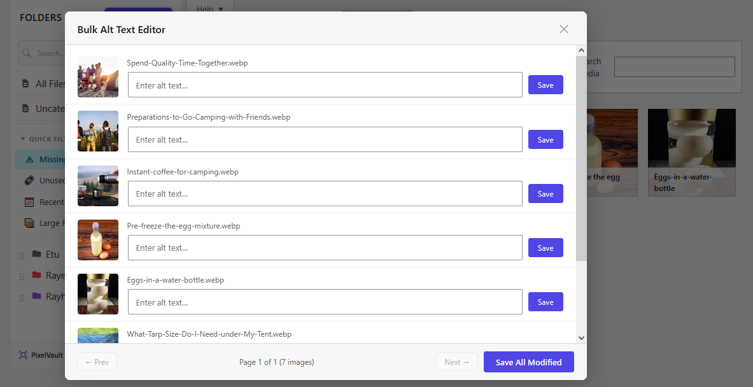The image size is (753, 387).
Task: Click drag handle beside red folder
Action: point(22,277)
